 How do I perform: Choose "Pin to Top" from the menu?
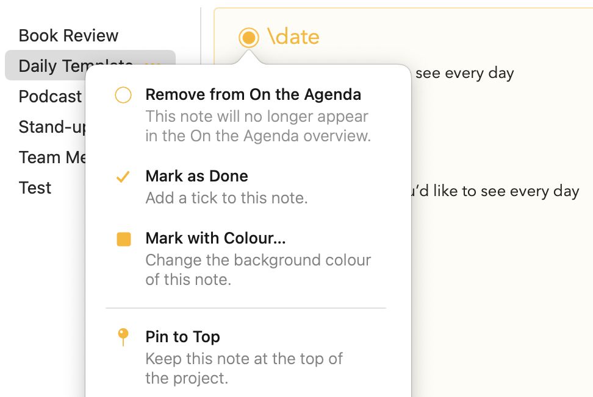point(182,337)
